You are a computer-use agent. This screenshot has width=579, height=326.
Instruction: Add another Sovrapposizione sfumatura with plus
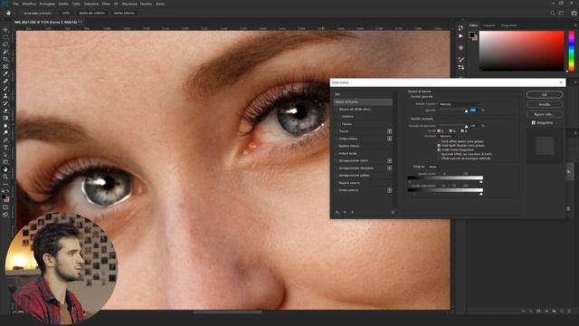390,168
